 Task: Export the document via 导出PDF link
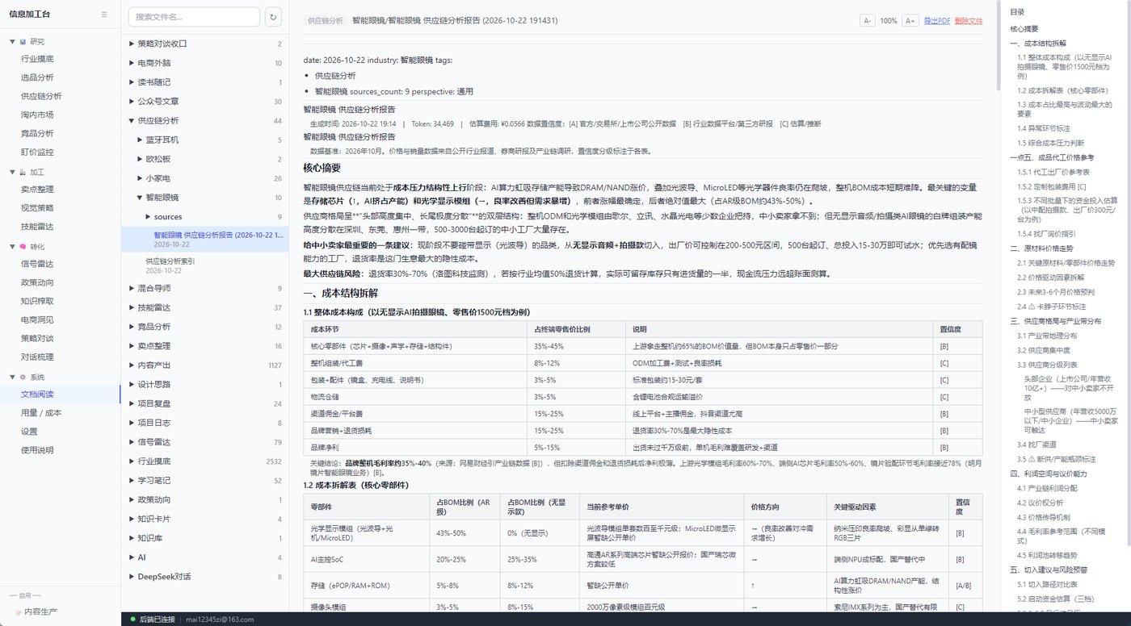(937, 21)
